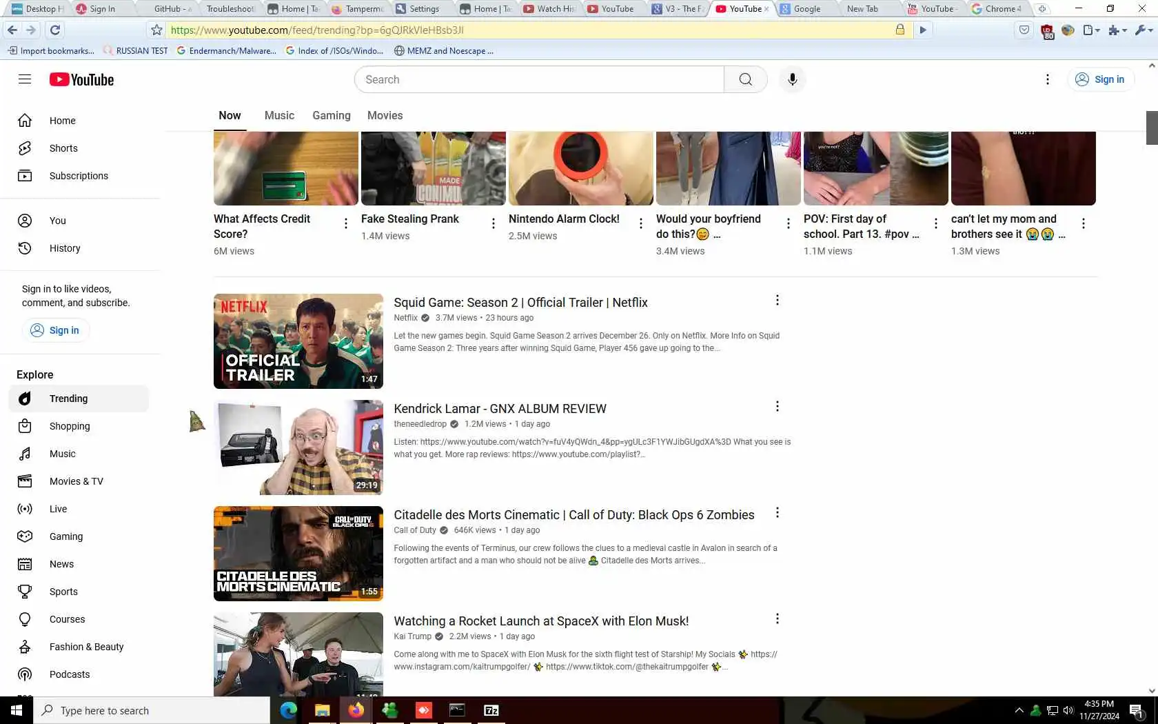This screenshot has height=724, width=1158.
Task: Open Live in Explore list
Action: pyautogui.click(x=80, y=509)
